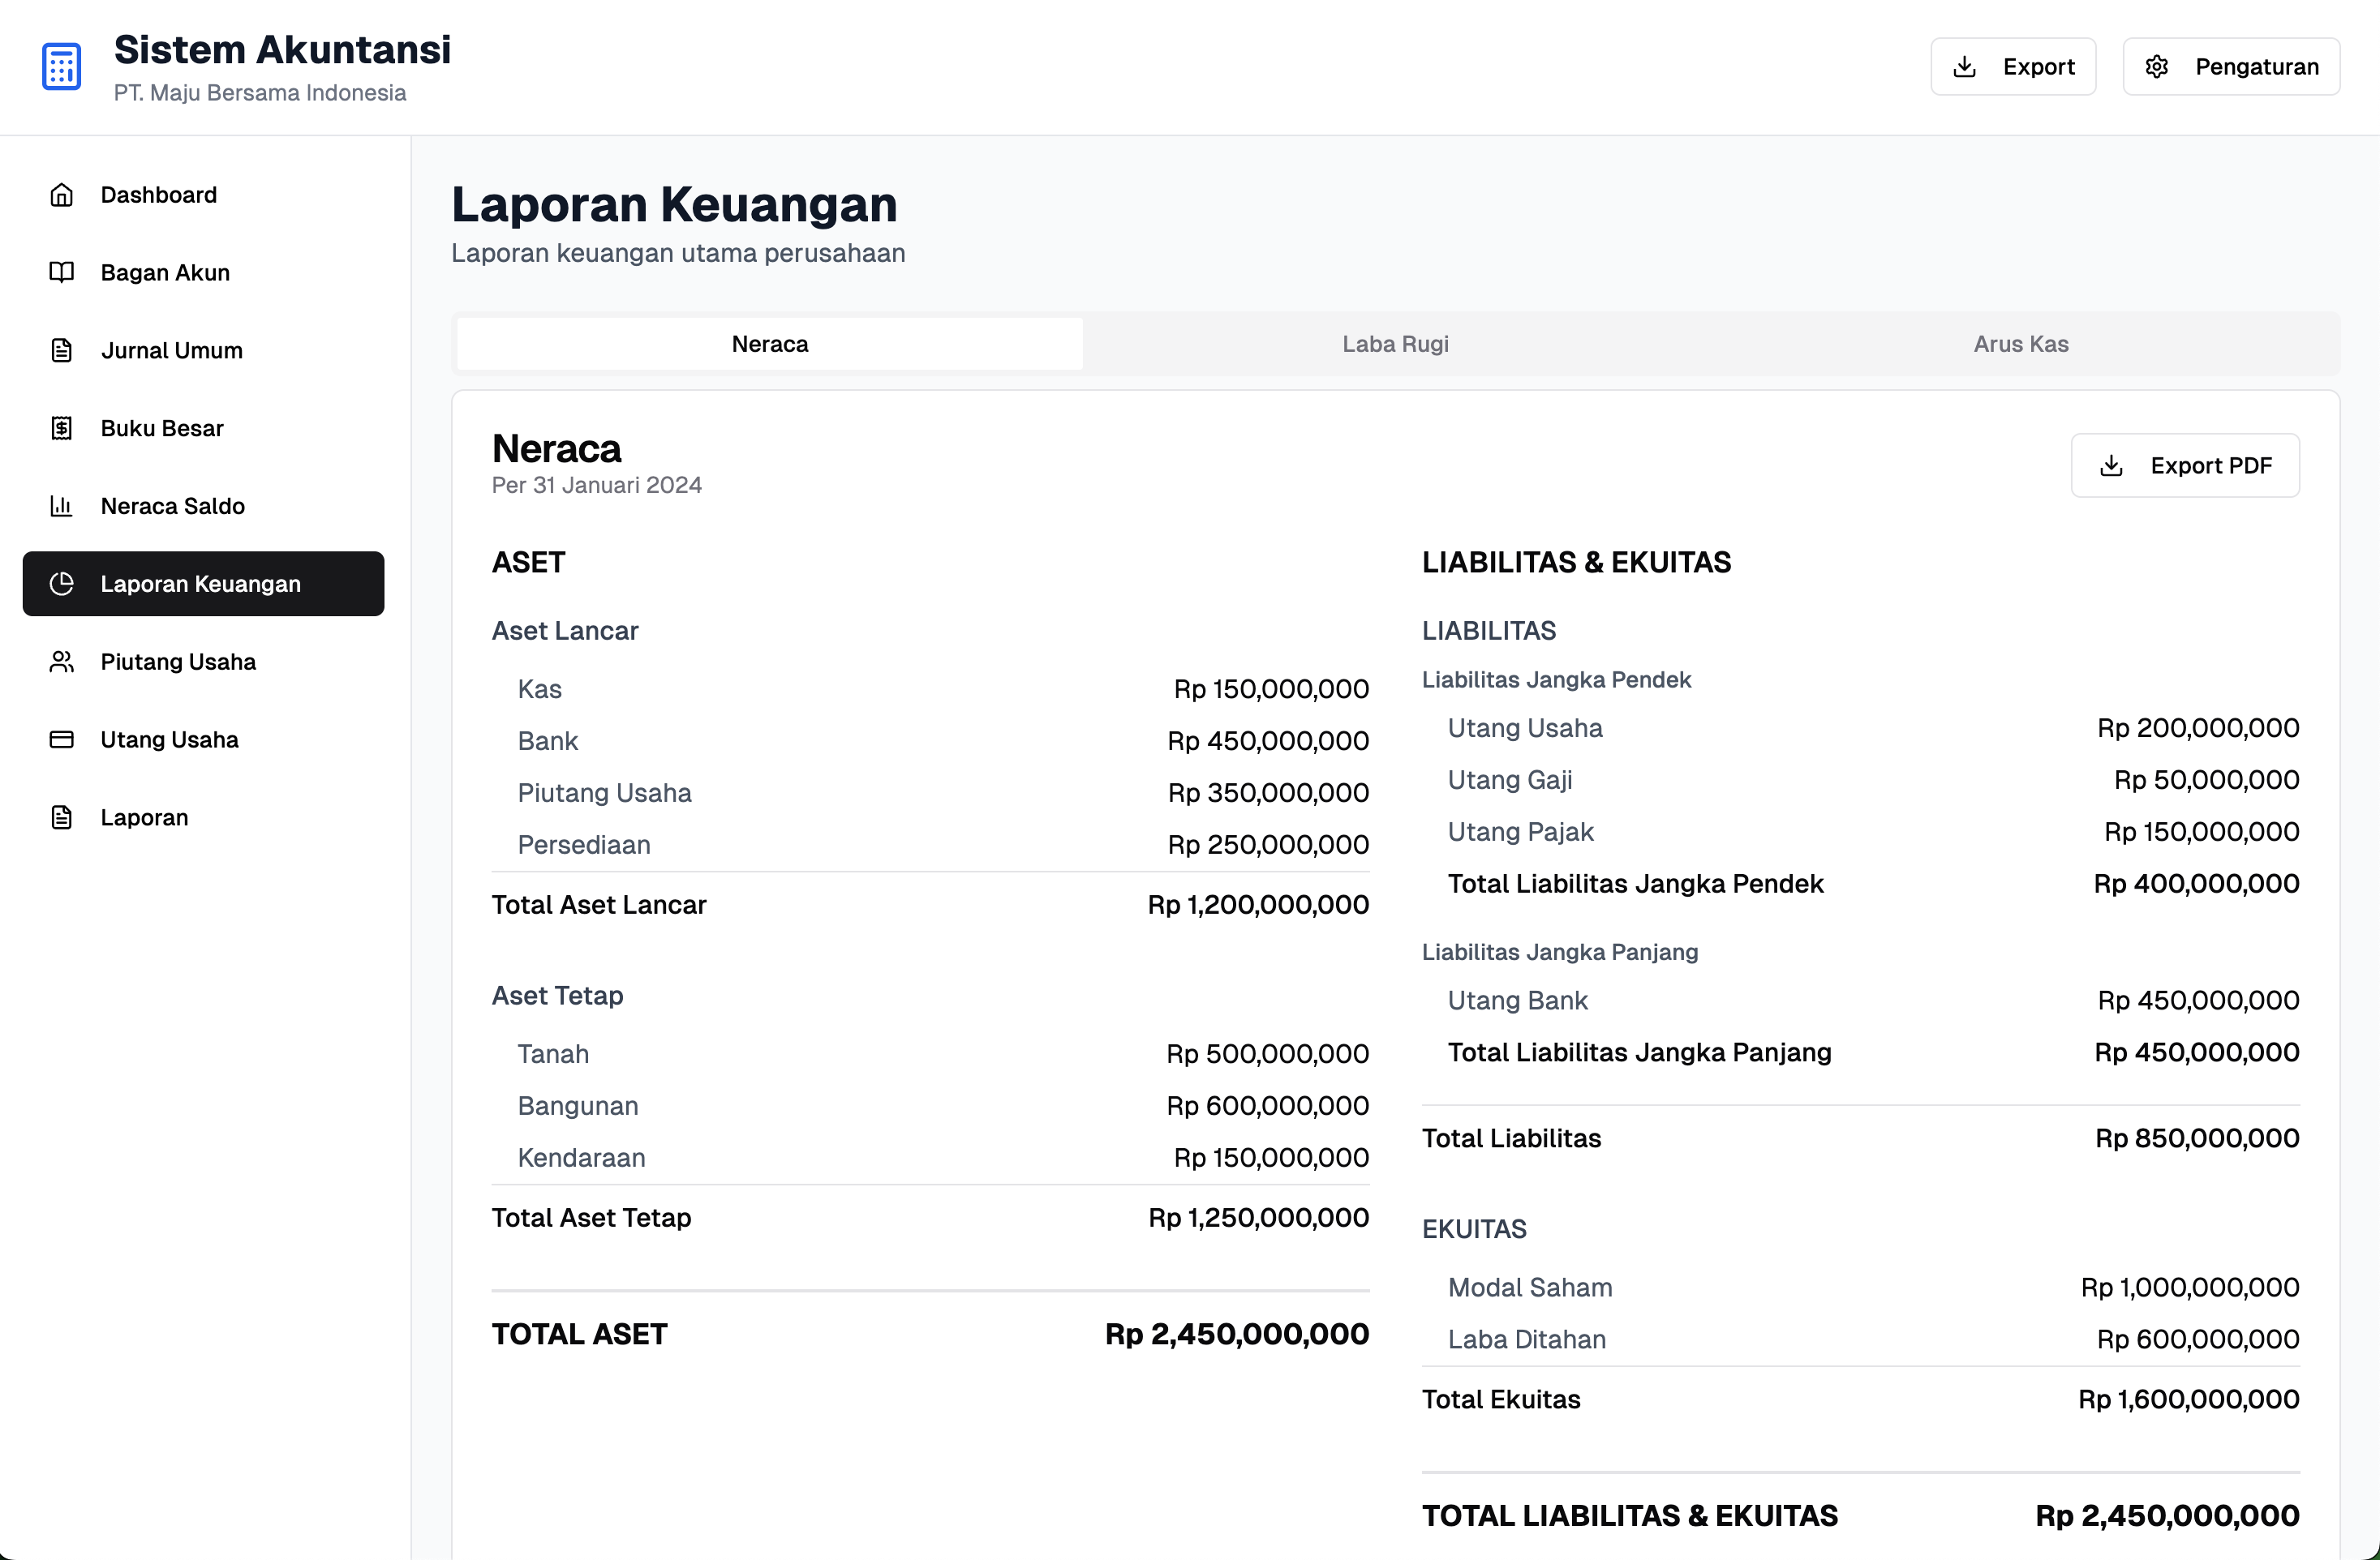Click PT. Maju Bersama Indonesia subtitle

[x=260, y=93]
